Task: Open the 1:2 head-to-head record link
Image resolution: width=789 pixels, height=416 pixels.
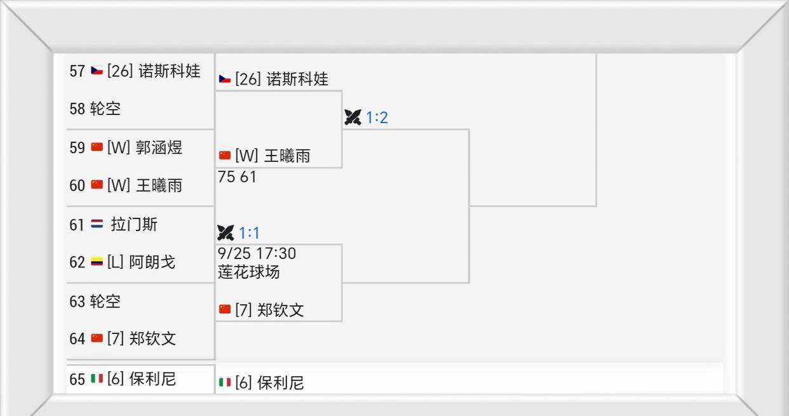Action: (x=377, y=117)
